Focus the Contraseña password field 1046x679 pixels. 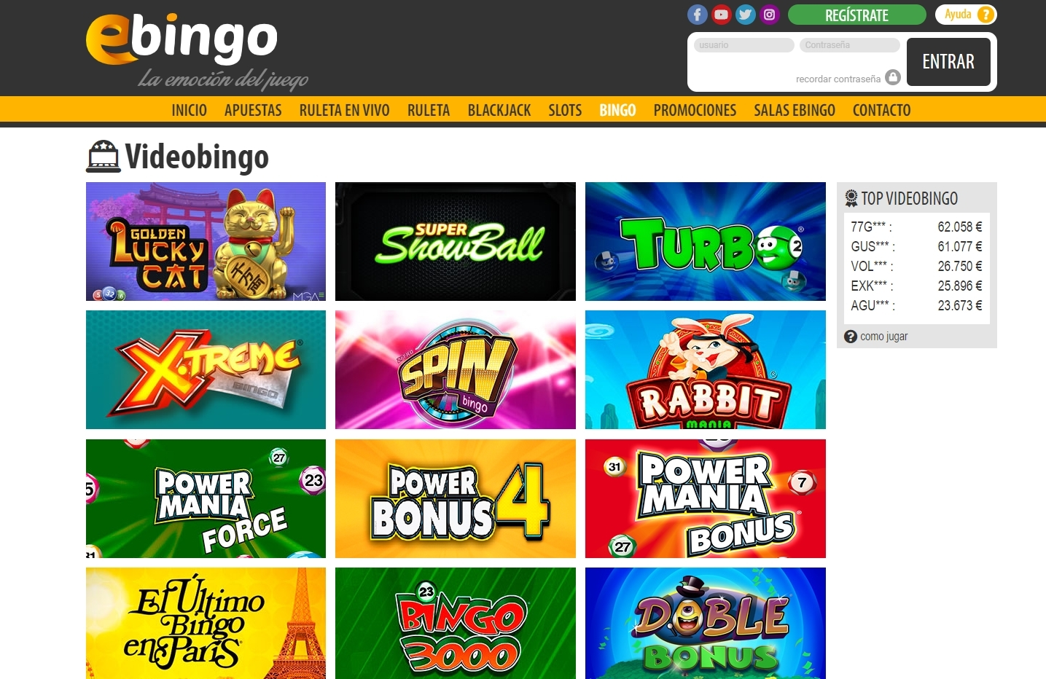coord(850,45)
